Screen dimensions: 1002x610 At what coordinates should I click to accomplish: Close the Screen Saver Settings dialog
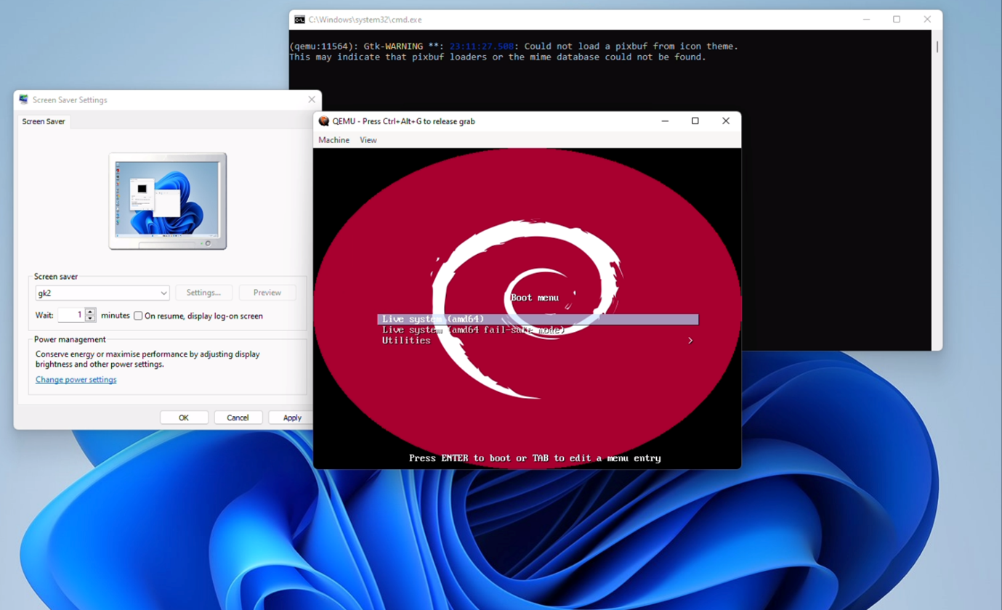312,99
